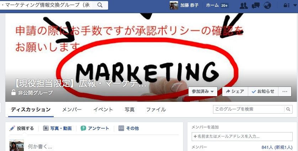Open the ファイル tab
The width and height of the screenshot is (298, 151).
coord(156,110)
